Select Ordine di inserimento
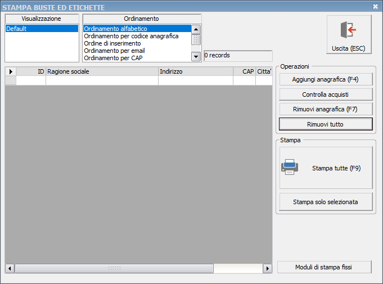This screenshot has width=383, height=284. pos(137,43)
